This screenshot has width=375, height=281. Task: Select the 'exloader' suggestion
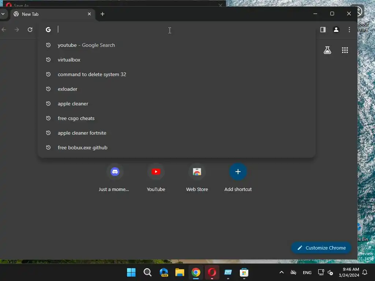click(177, 89)
